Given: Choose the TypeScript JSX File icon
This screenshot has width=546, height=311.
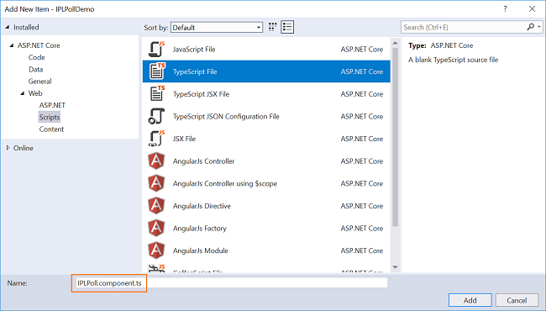Looking at the screenshot, I should tap(156, 93).
